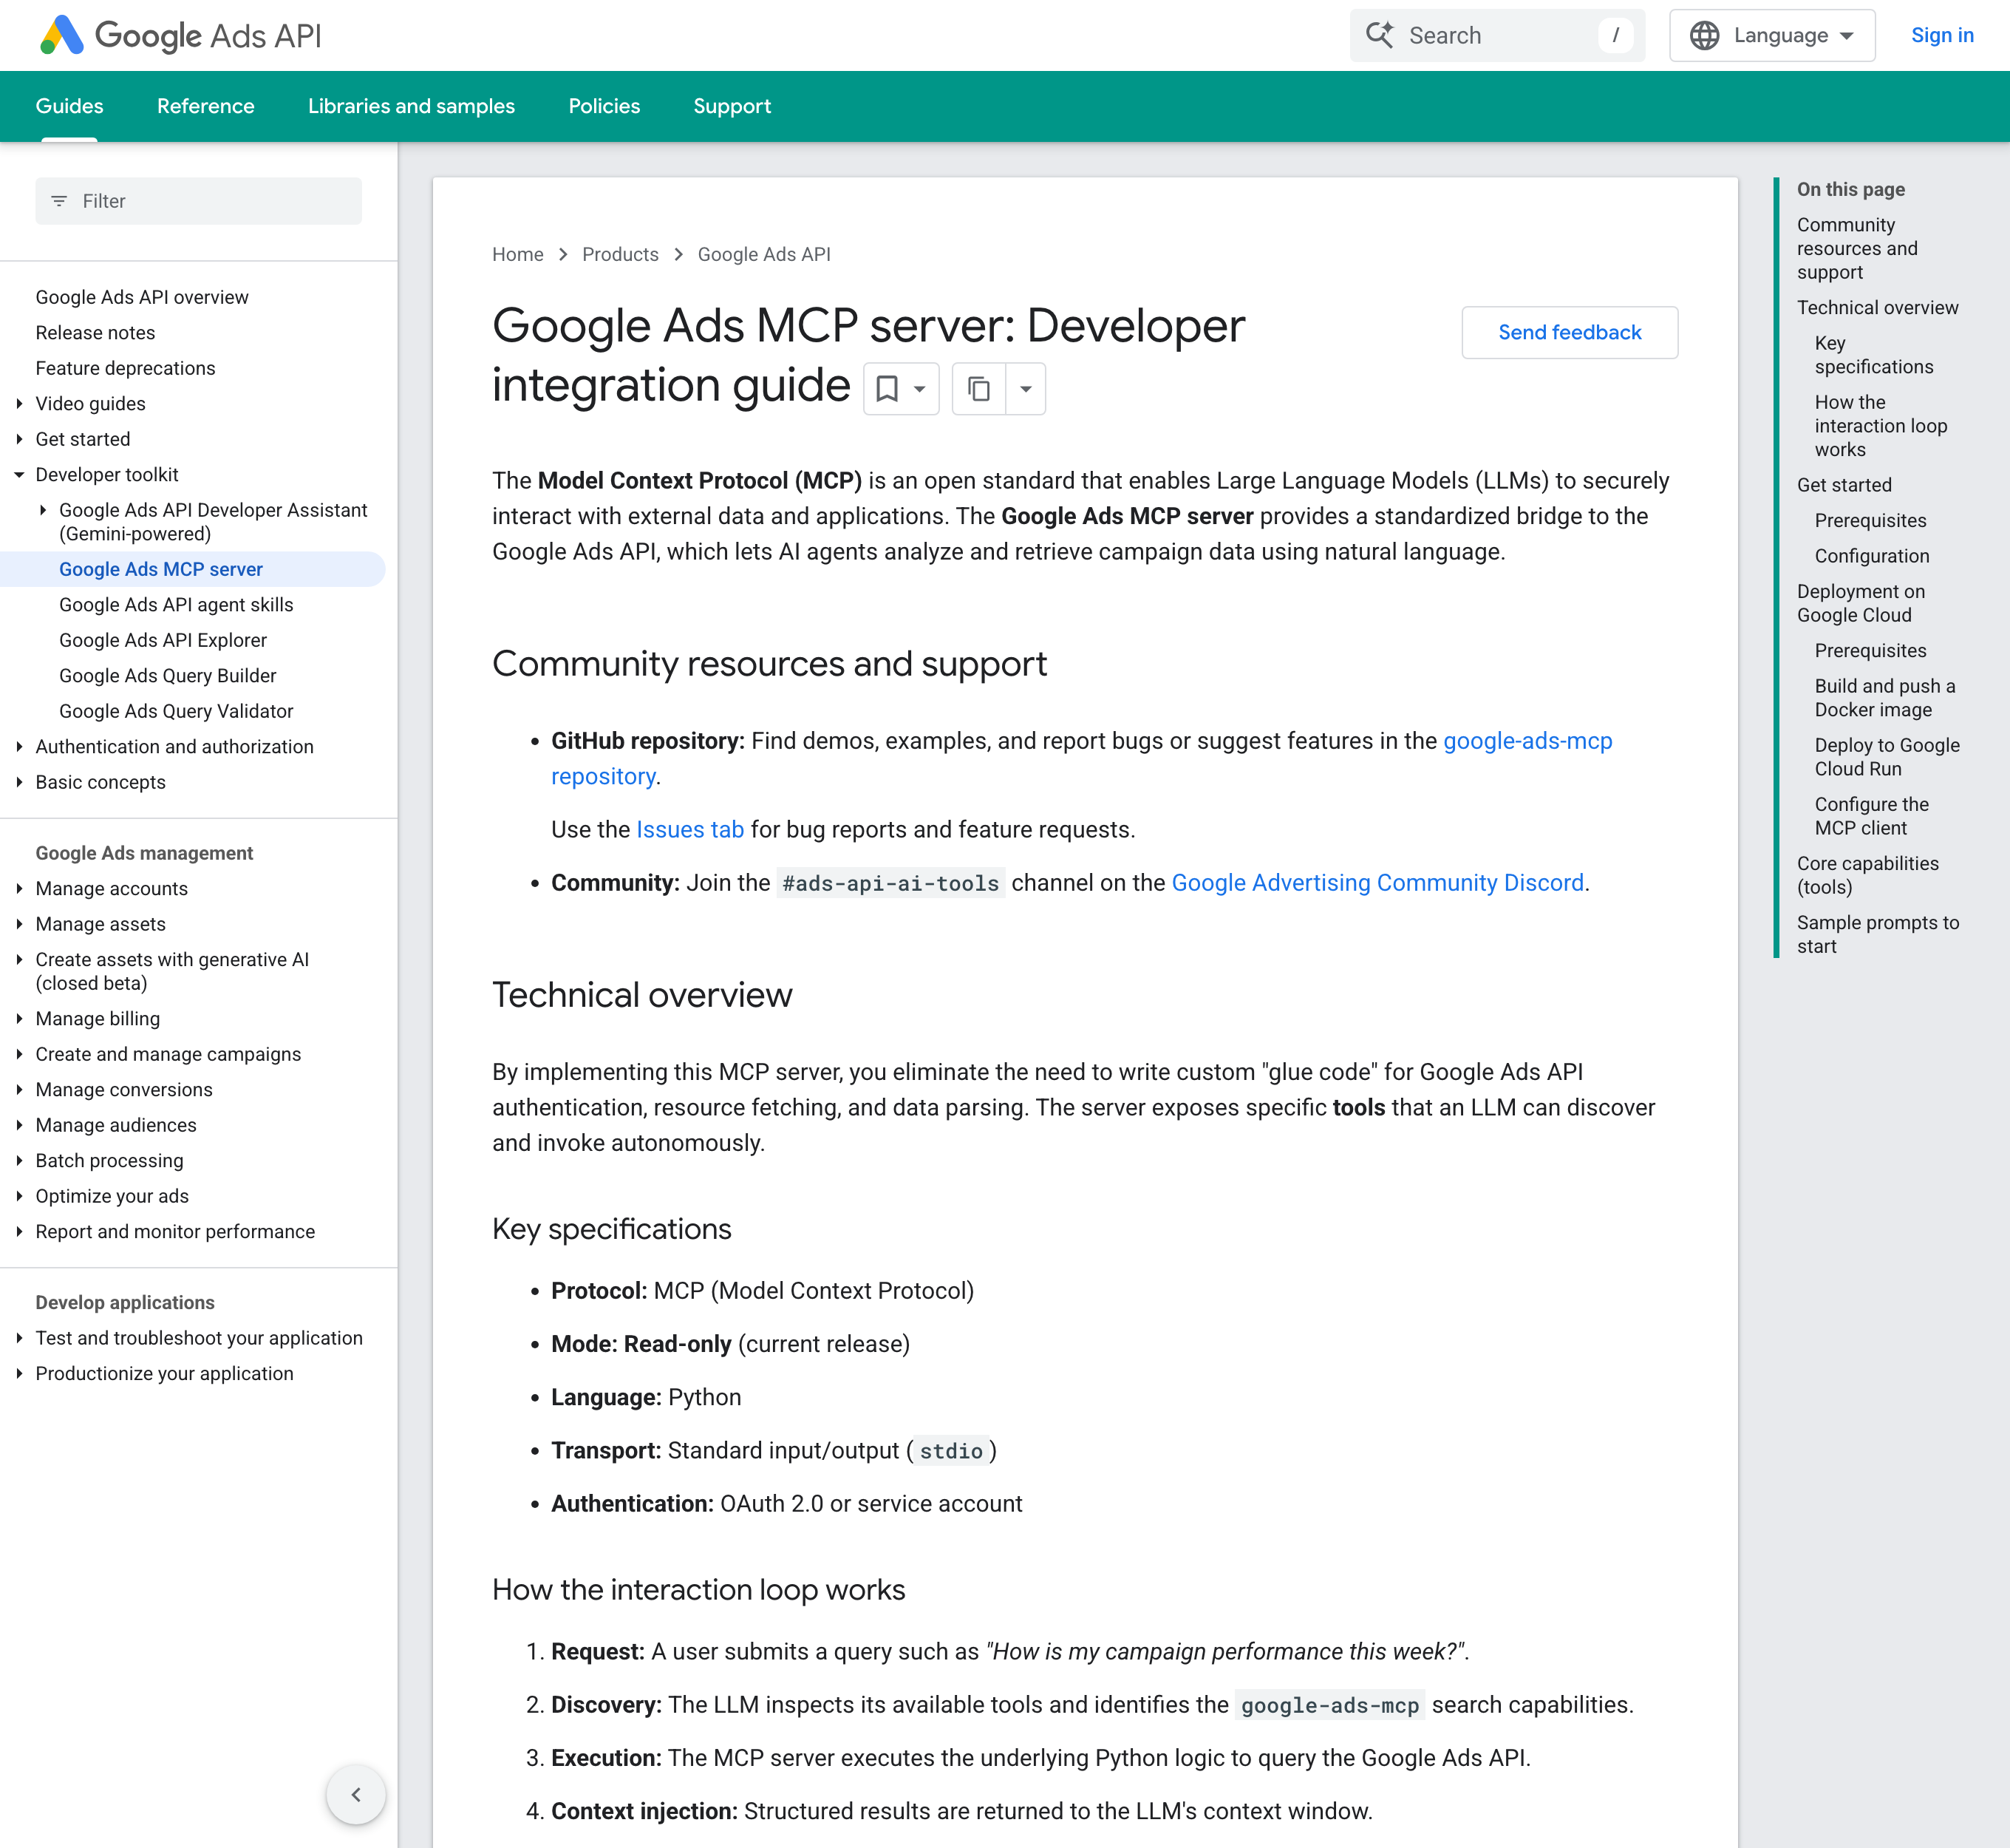Focus the sidebar Filter field
The height and width of the screenshot is (1848, 2010).
198,201
